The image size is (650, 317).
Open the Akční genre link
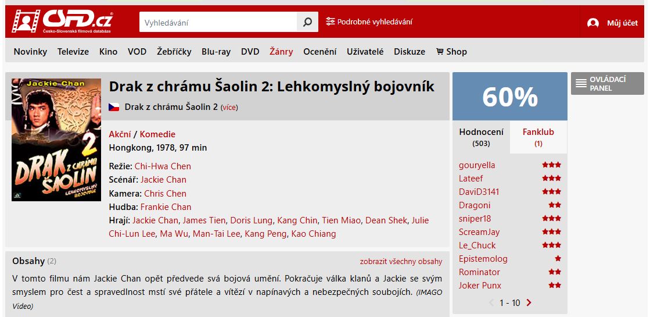120,134
